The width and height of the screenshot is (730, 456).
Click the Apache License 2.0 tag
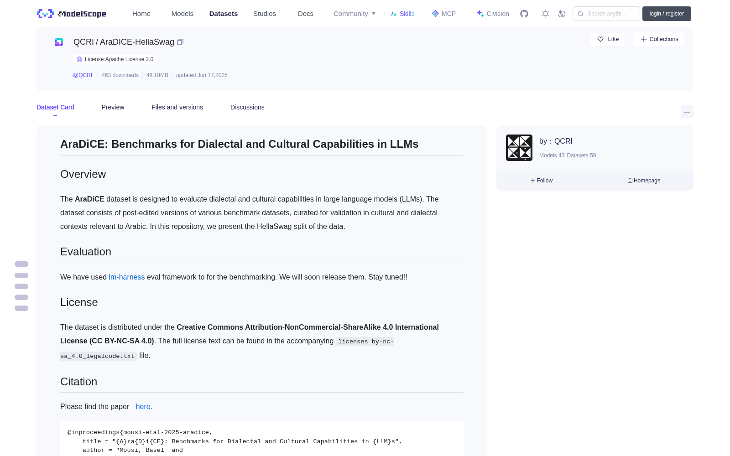[x=115, y=59]
